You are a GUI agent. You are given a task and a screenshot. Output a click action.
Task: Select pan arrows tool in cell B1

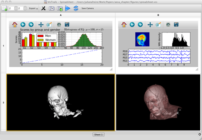coord(150,24)
